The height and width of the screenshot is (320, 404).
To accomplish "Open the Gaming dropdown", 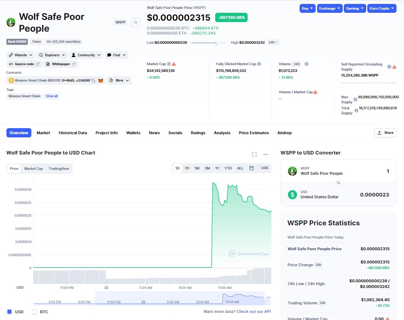I will pyautogui.click(x=355, y=8).
